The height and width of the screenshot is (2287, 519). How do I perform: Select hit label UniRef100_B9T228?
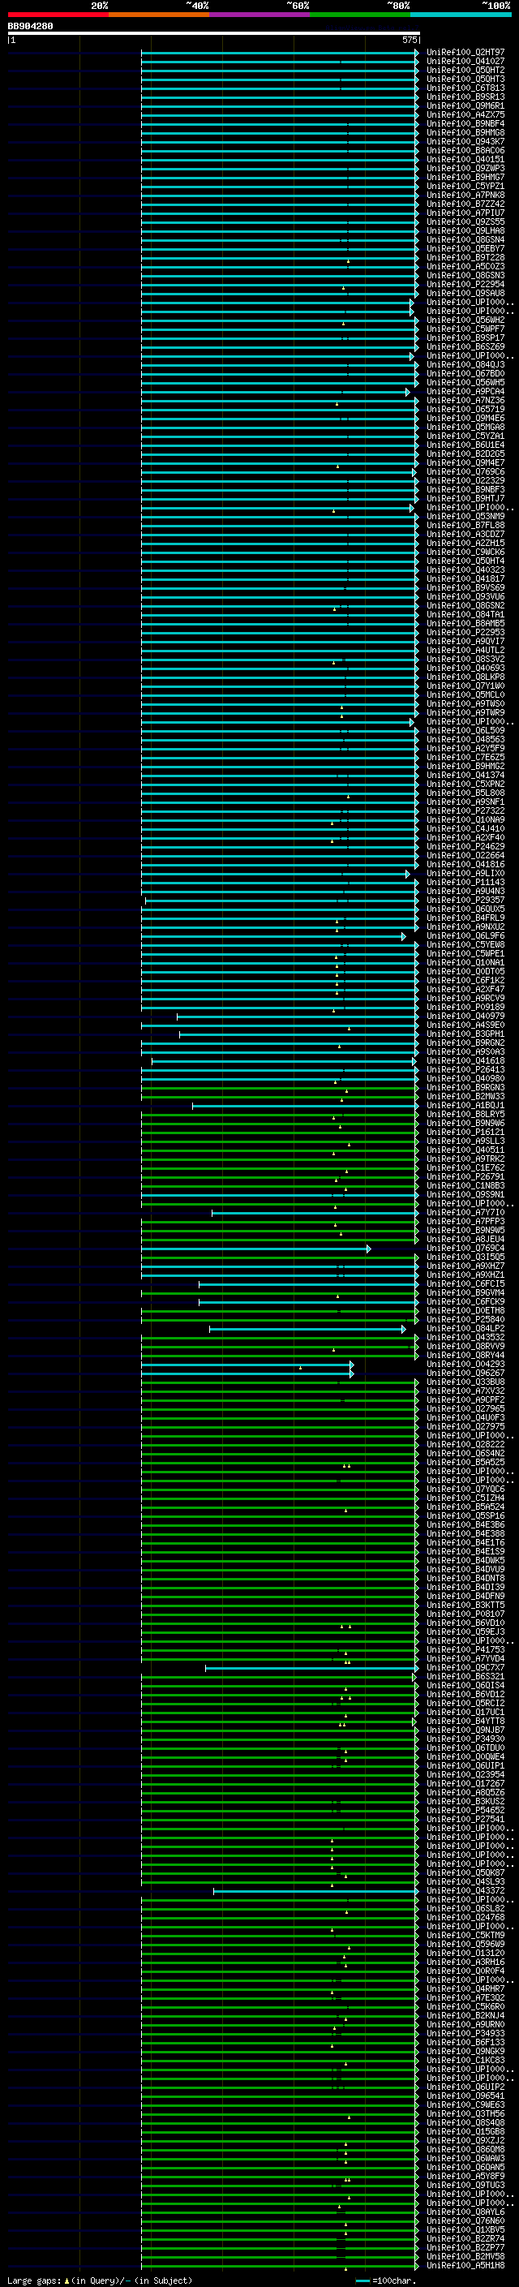pos(465,257)
